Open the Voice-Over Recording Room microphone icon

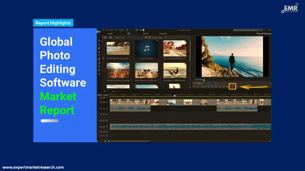coord(99,66)
